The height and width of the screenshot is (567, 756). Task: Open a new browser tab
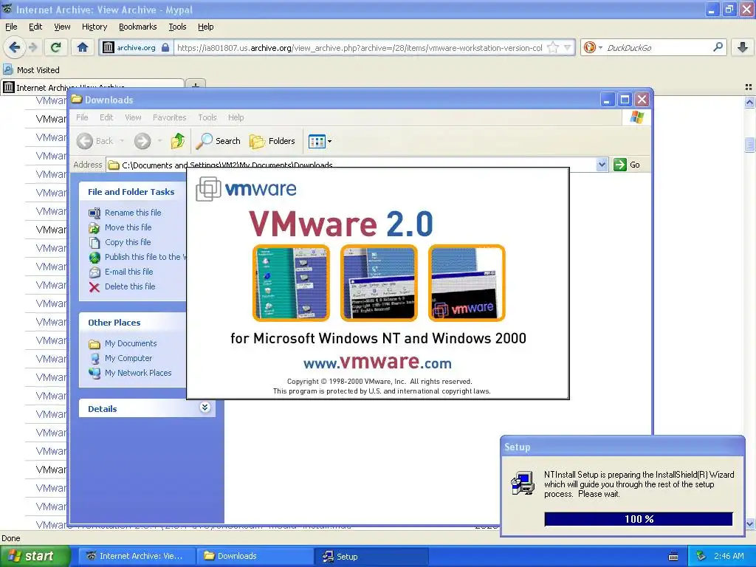point(195,86)
